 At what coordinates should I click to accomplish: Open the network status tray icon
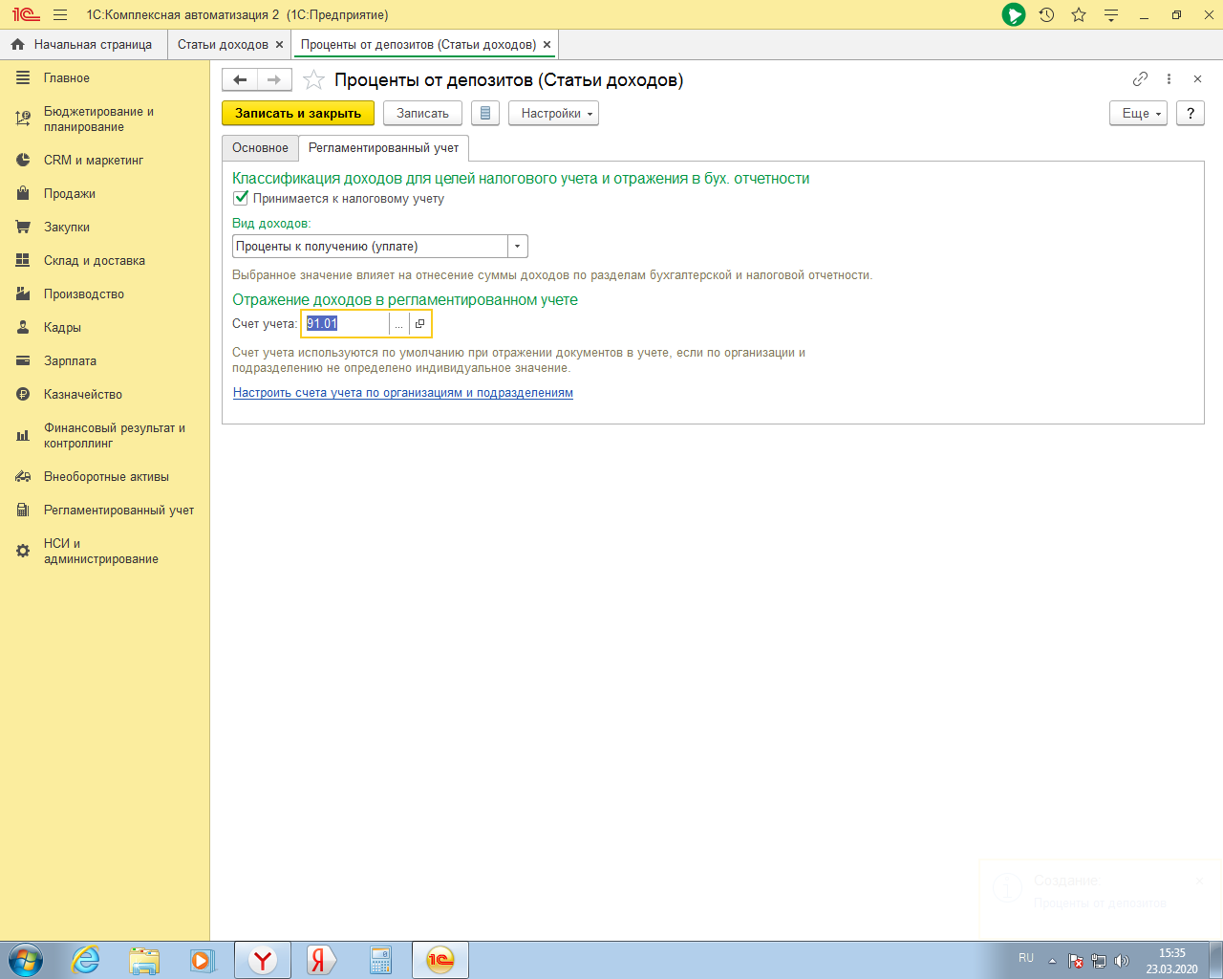pyautogui.click(x=1099, y=961)
